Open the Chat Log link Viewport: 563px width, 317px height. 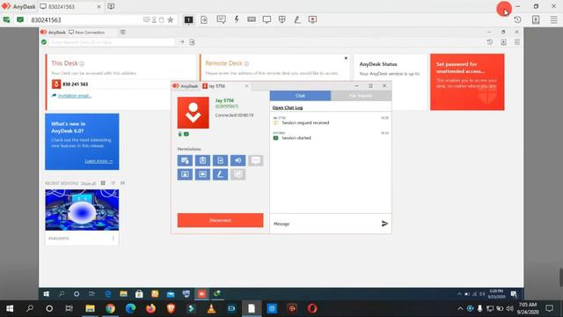click(x=288, y=107)
